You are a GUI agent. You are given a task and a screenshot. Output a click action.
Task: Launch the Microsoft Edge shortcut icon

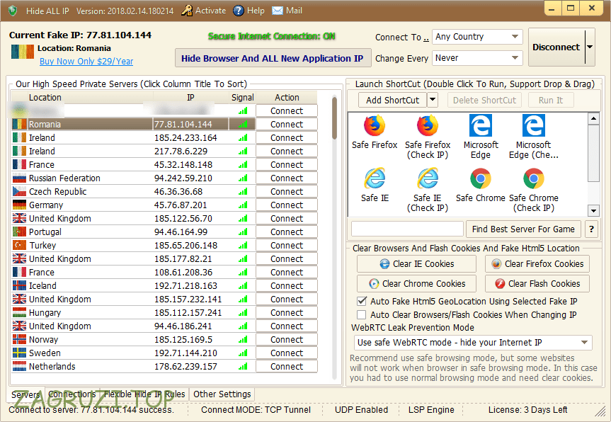coord(481,126)
